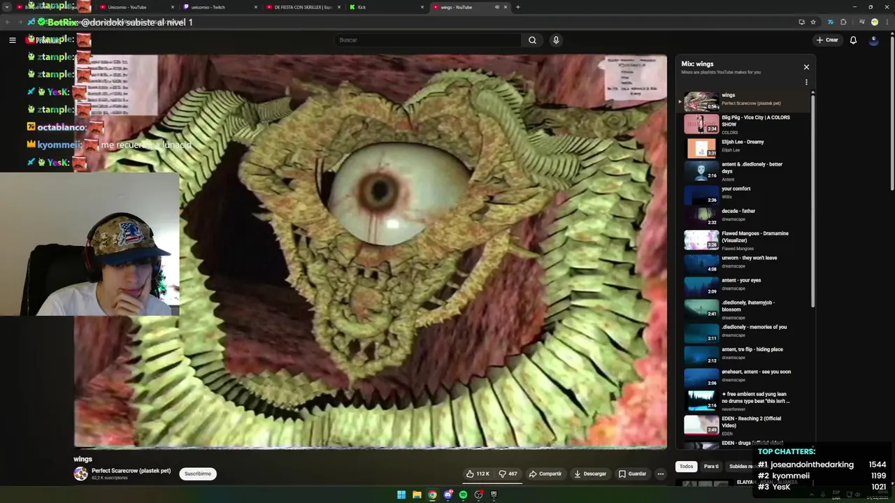Open Epic Games Launcher from the taskbar
Screen dimensions: 895x503
click(x=494, y=495)
